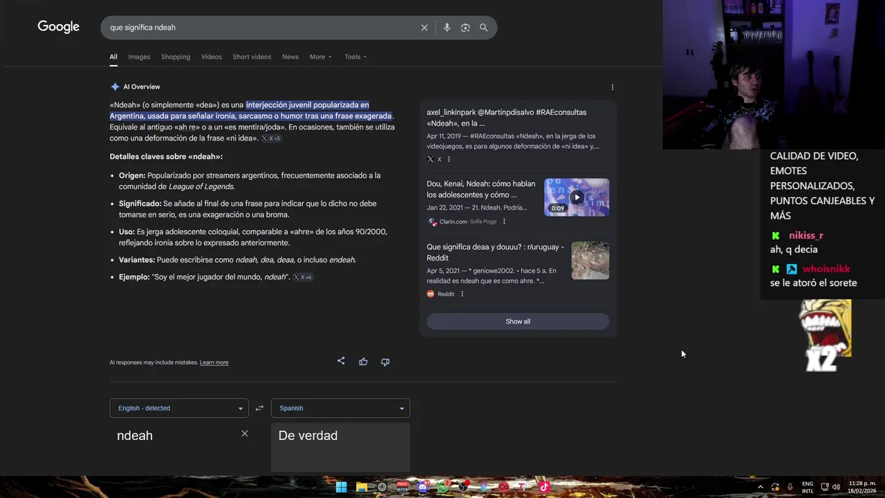
Task: Open search by image camera icon
Action: 465,28
